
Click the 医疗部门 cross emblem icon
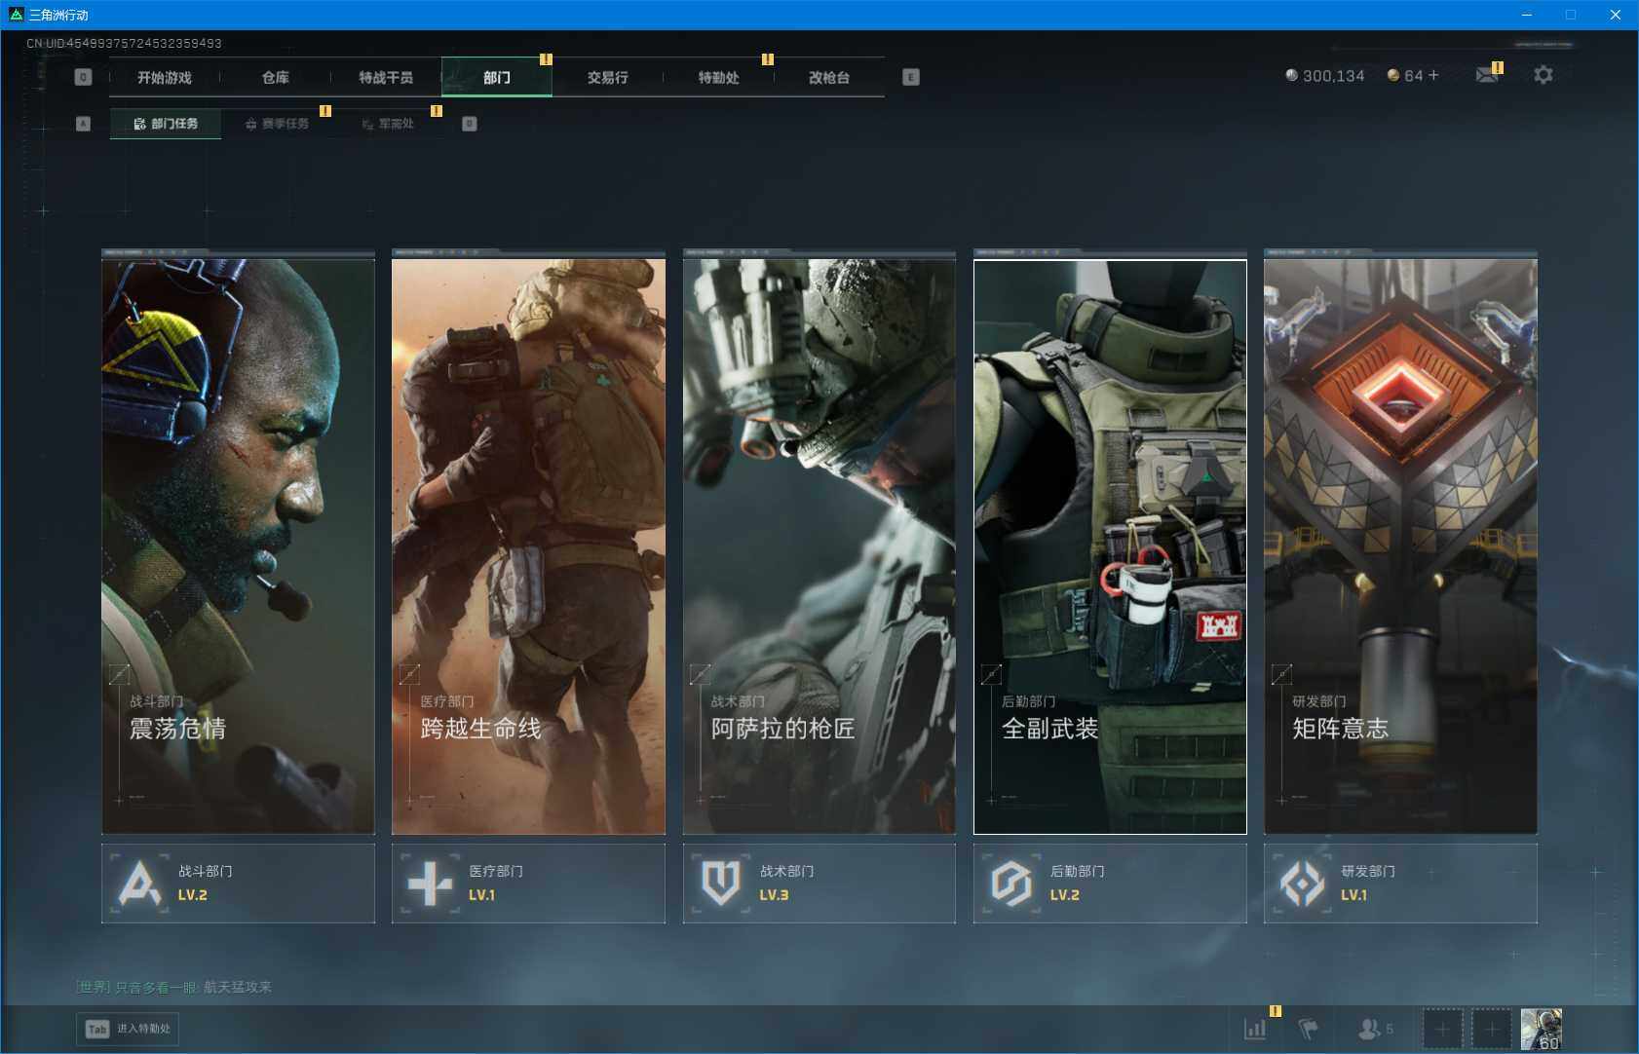pyautogui.click(x=430, y=884)
